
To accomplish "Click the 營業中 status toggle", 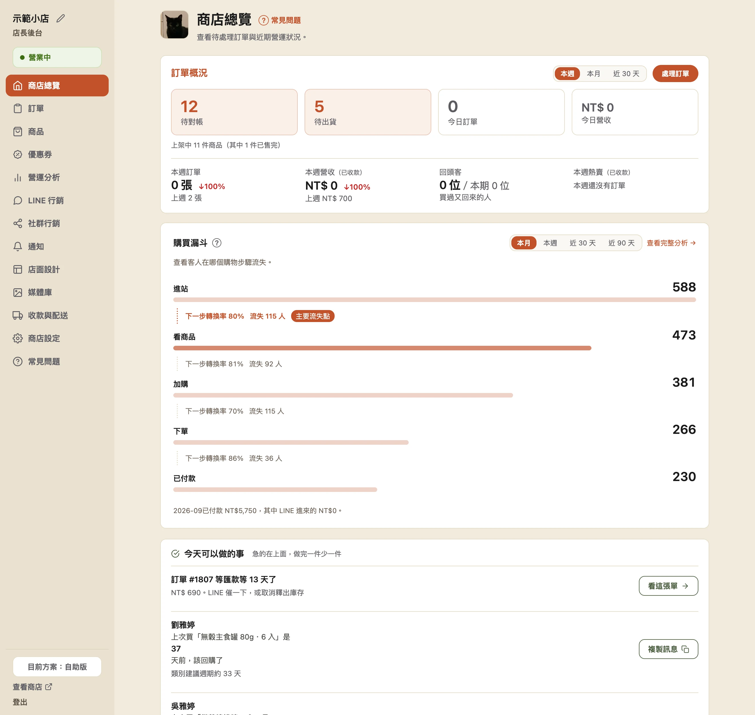I will (x=57, y=57).
